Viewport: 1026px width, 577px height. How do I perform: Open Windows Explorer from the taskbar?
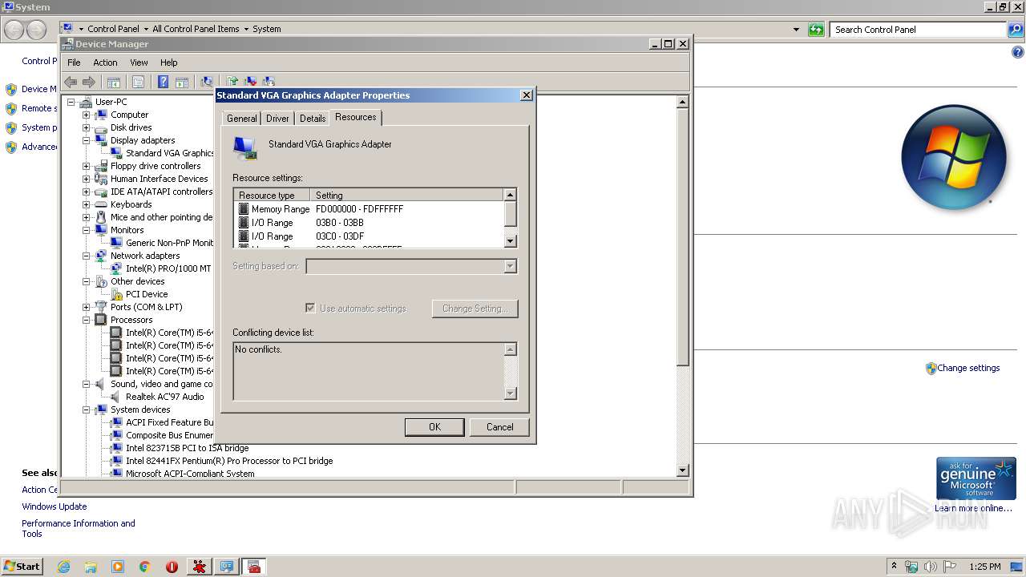click(x=91, y=567)
